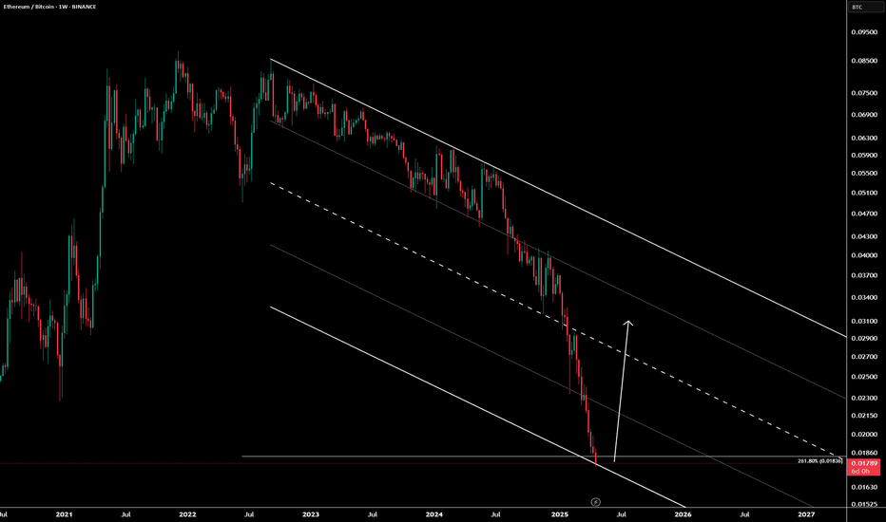
Task: Click the 0.04000 price axis value
Action: 864,255
